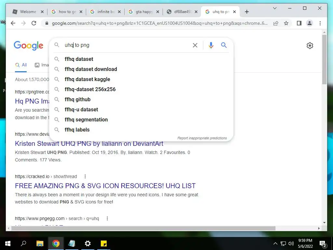This screenshot has height=250, width=333.
Task: Open tab search chevron
Action: 274,8
